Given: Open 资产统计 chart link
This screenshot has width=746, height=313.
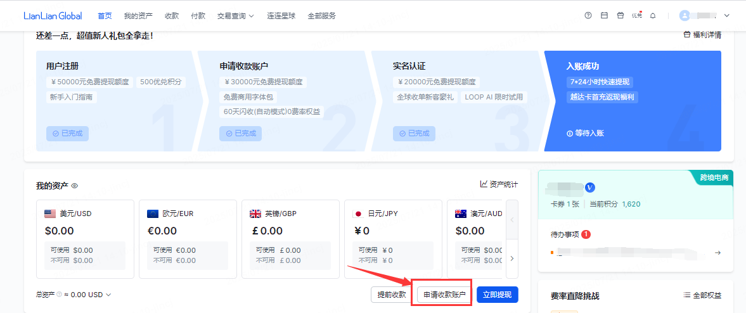Looking at the screenshot, I should pos(499,184).
